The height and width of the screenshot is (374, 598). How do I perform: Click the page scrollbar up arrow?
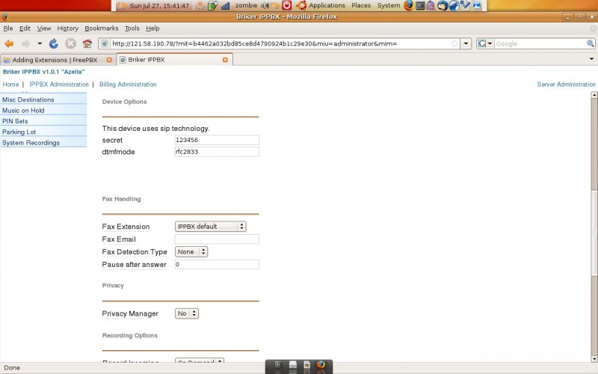[594, 95]
